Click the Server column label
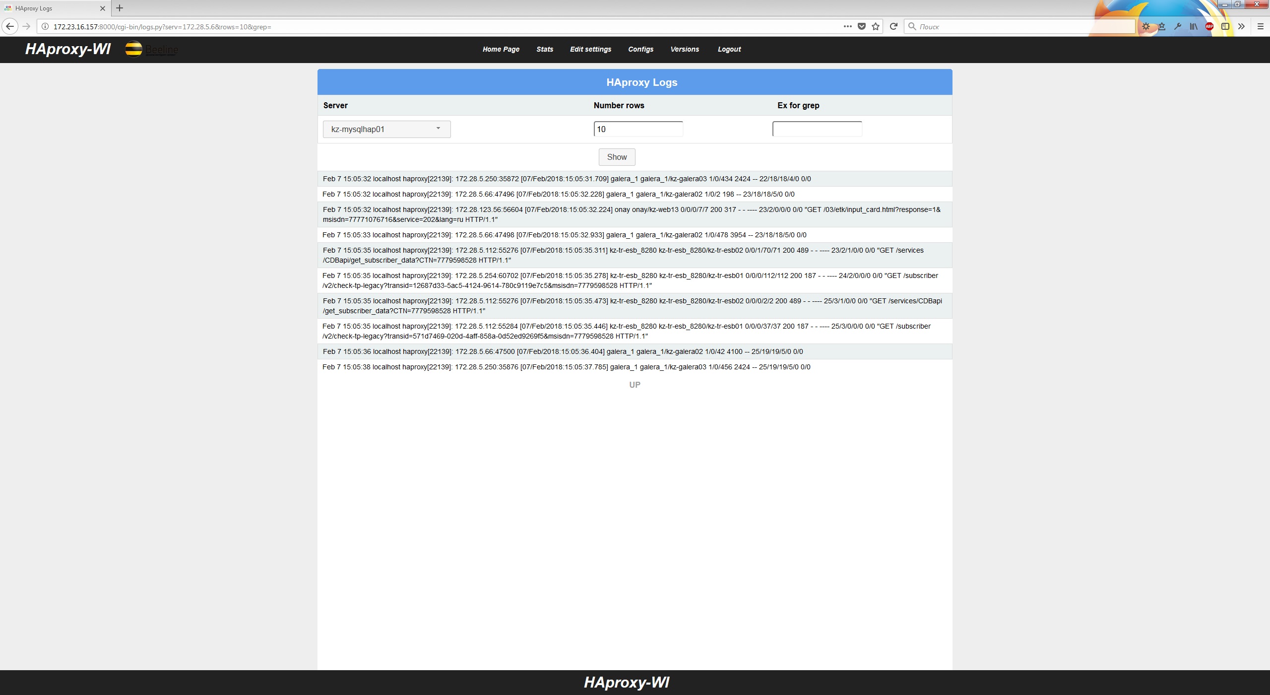 tap(335, 105)
